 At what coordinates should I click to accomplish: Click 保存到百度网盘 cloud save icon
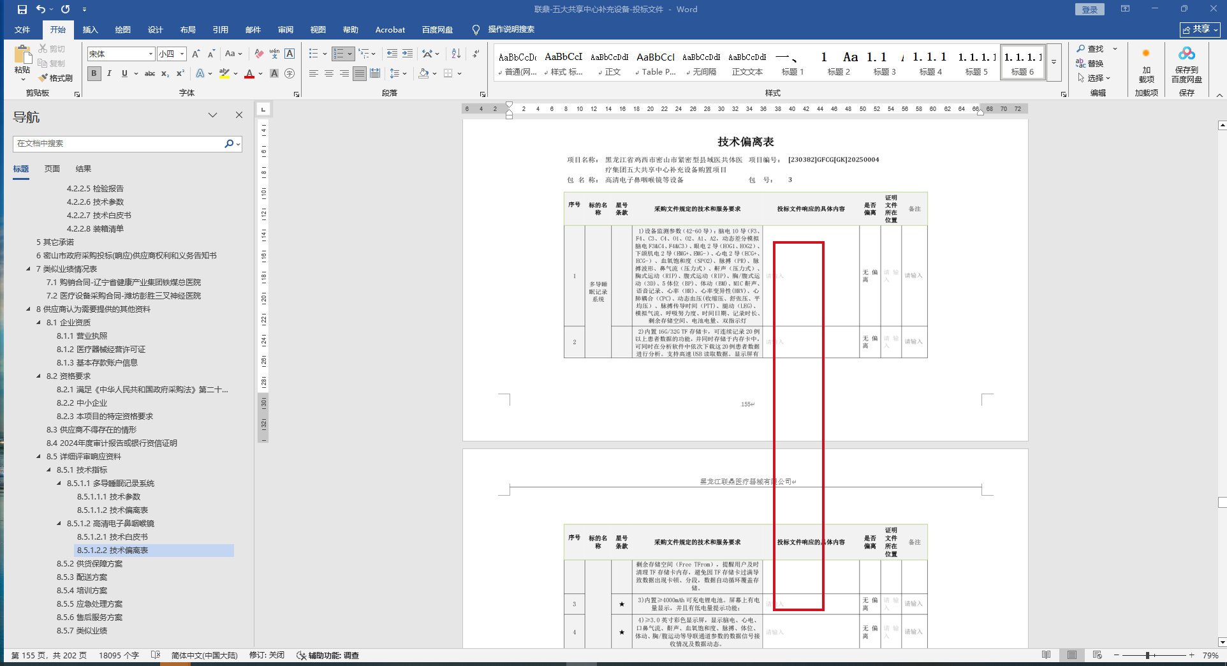click(1186, 66)
